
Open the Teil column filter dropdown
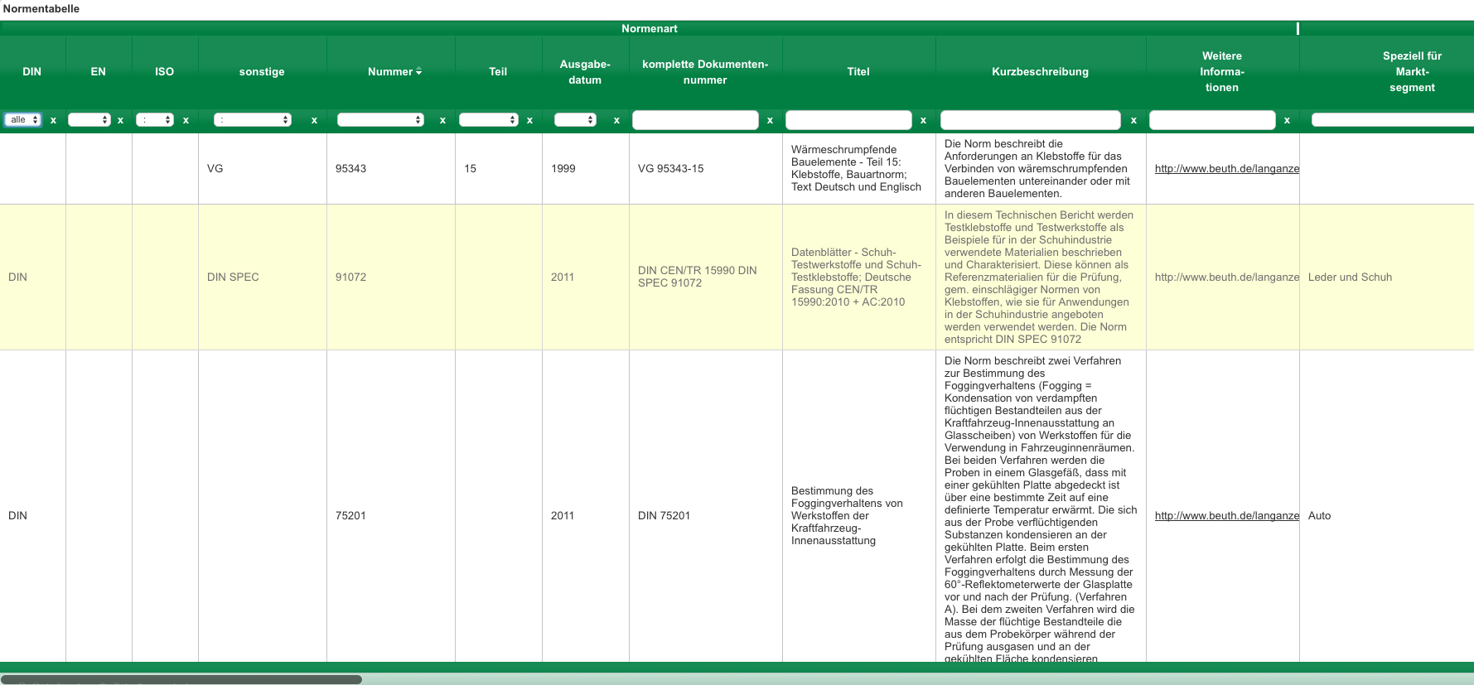pyautogui.click(x=489, y=120)
